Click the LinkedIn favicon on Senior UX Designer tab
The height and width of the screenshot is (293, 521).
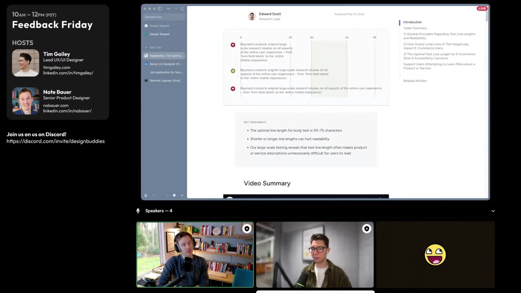coord(146,64)
